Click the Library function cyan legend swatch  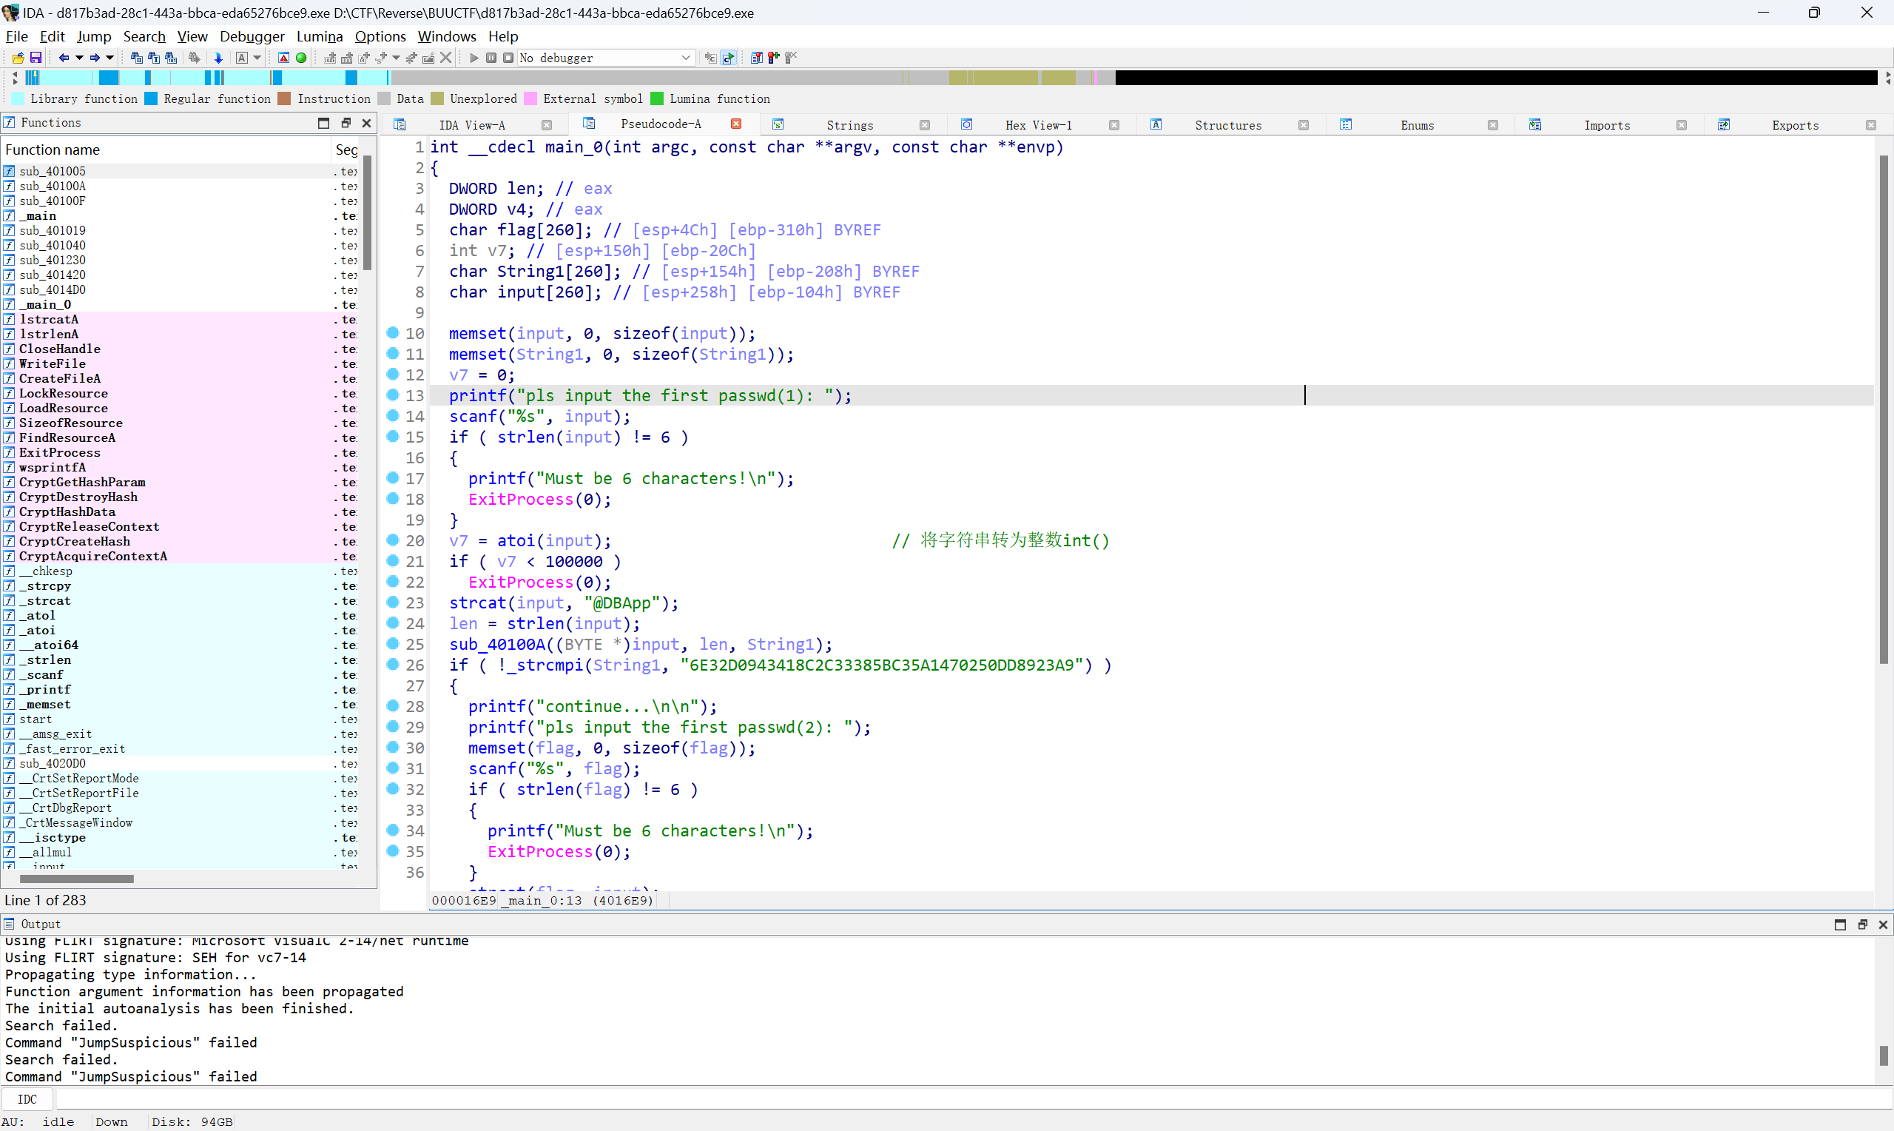[18, 98]
